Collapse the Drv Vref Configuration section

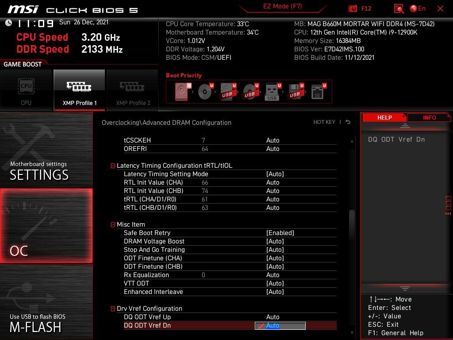(113, 309)
